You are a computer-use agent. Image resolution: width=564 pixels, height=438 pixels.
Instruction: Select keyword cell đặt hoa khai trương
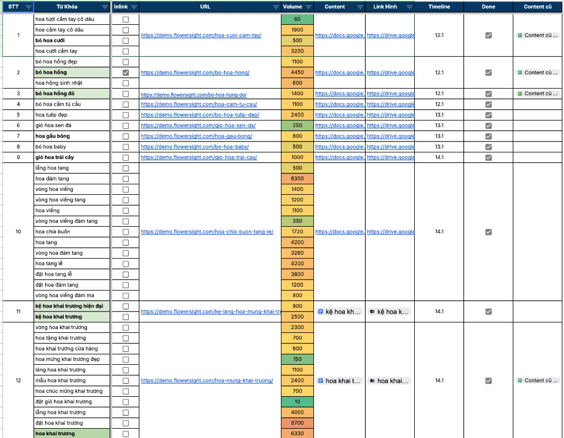pyautogui.click(x=72, y=423)
